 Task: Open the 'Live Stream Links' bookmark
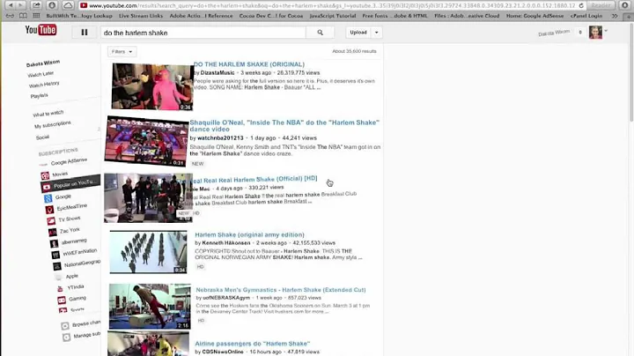coord(141,16)
